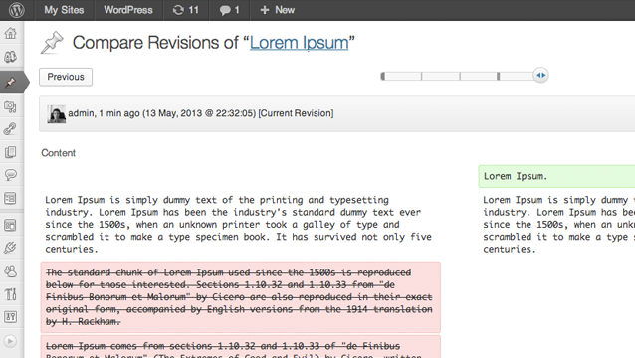Open the WordPress site menu
635x358 pixels.
128,10
